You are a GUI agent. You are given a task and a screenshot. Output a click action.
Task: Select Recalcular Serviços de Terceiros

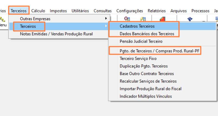pyautogui.click(x=148, y=81)
